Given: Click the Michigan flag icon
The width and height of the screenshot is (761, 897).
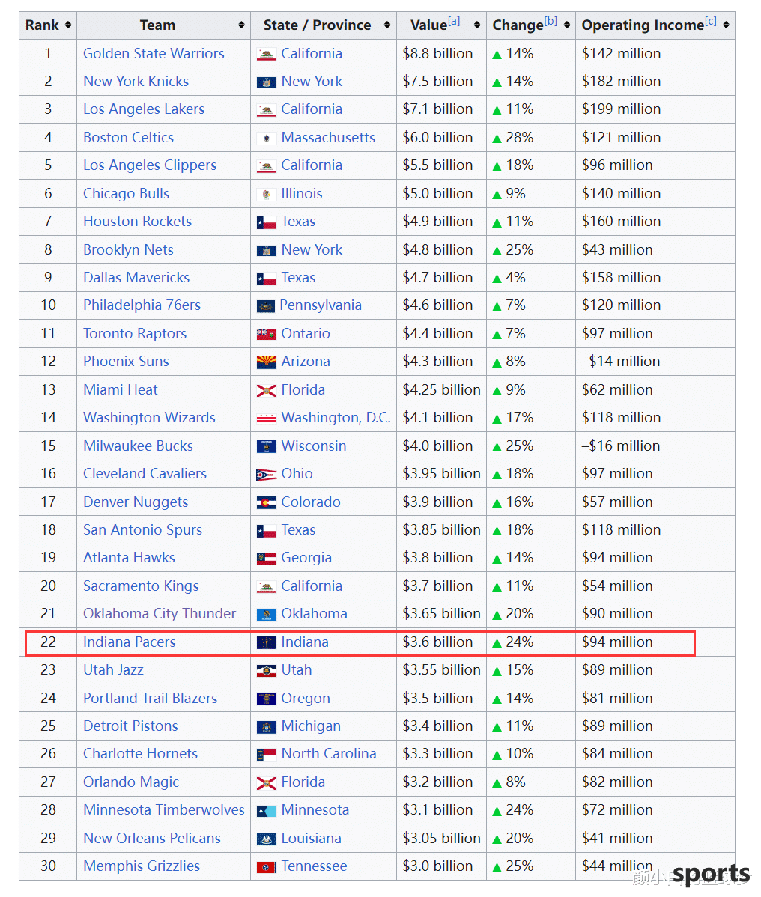Looking at the screenshot, I should click(x=267, y=726).
